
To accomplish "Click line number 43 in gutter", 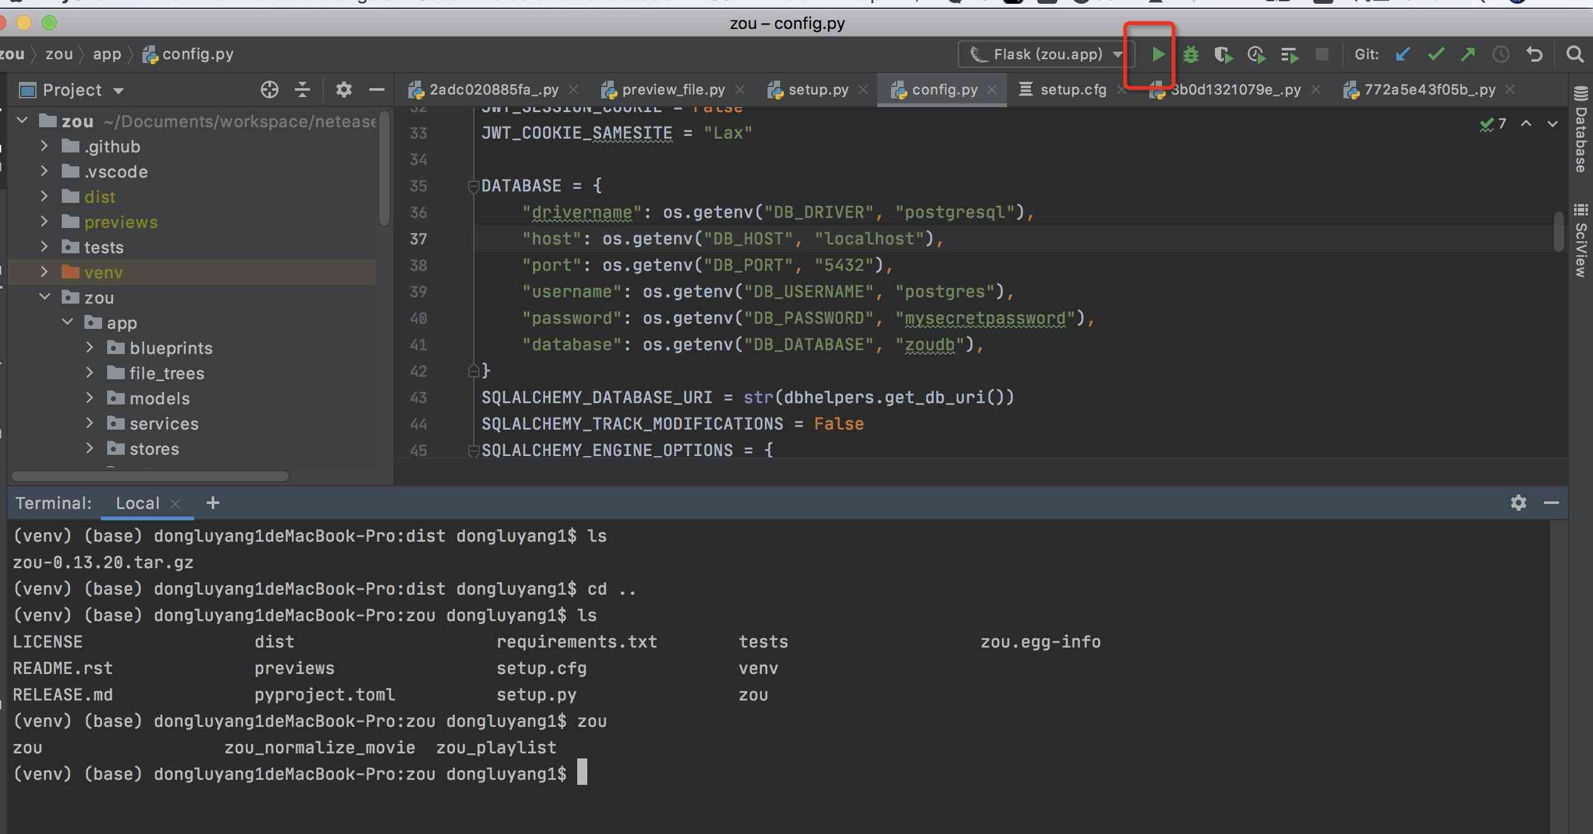I will pyautogui.click(x=418, y=397).
